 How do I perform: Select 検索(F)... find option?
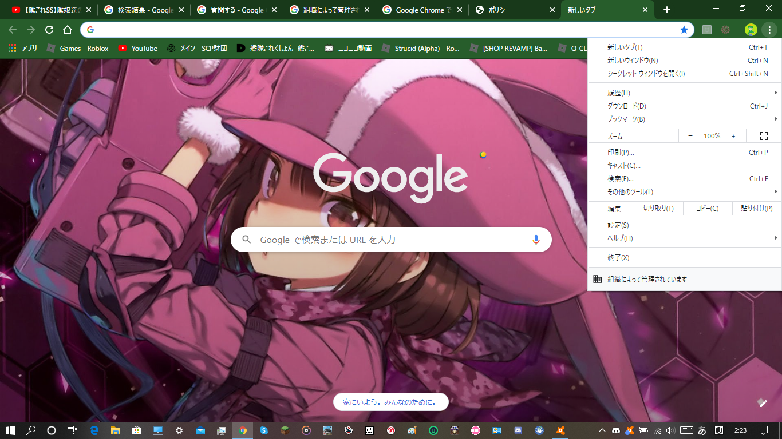tap(685, 178)
